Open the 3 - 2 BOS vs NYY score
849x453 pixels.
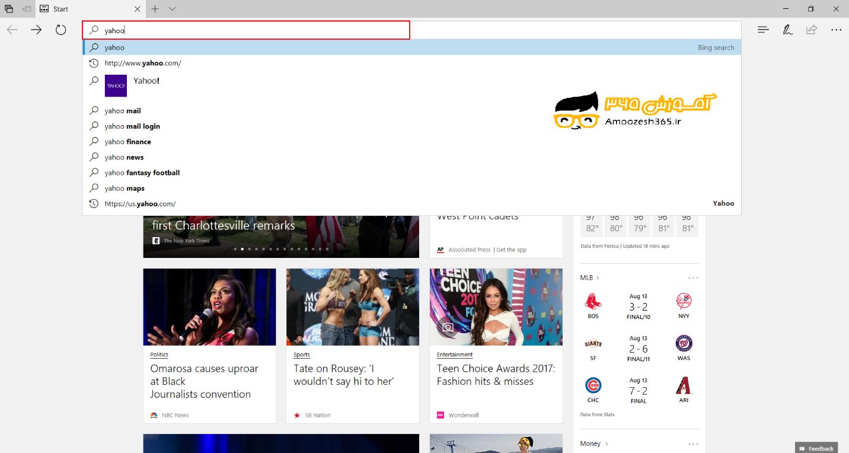tap(639, 307)
